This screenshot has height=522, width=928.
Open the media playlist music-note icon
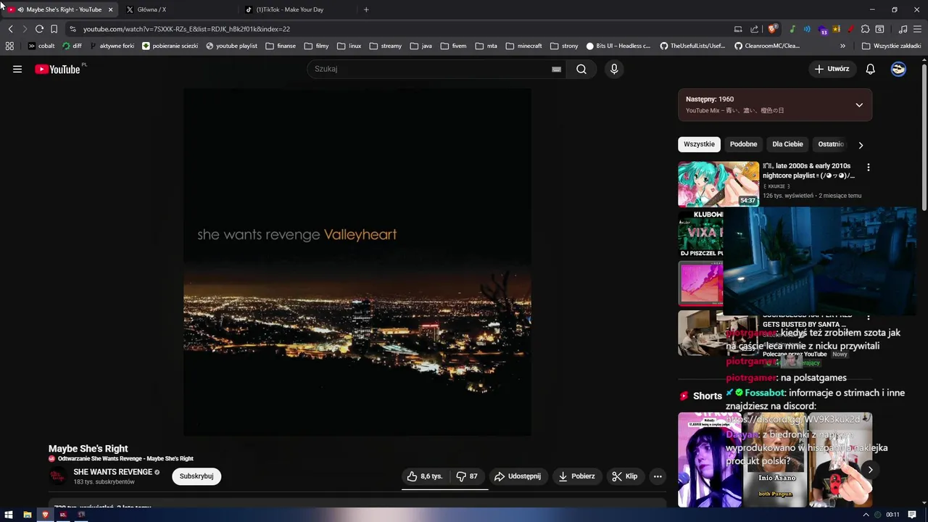coord(903,29)
